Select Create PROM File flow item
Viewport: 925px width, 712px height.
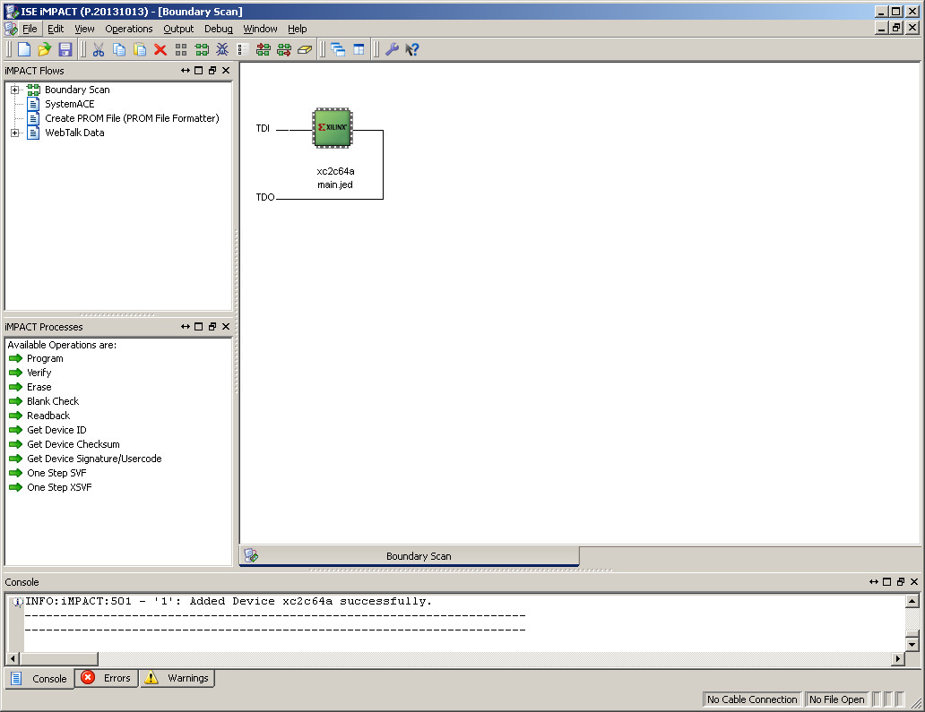click(x=132, y=118)
